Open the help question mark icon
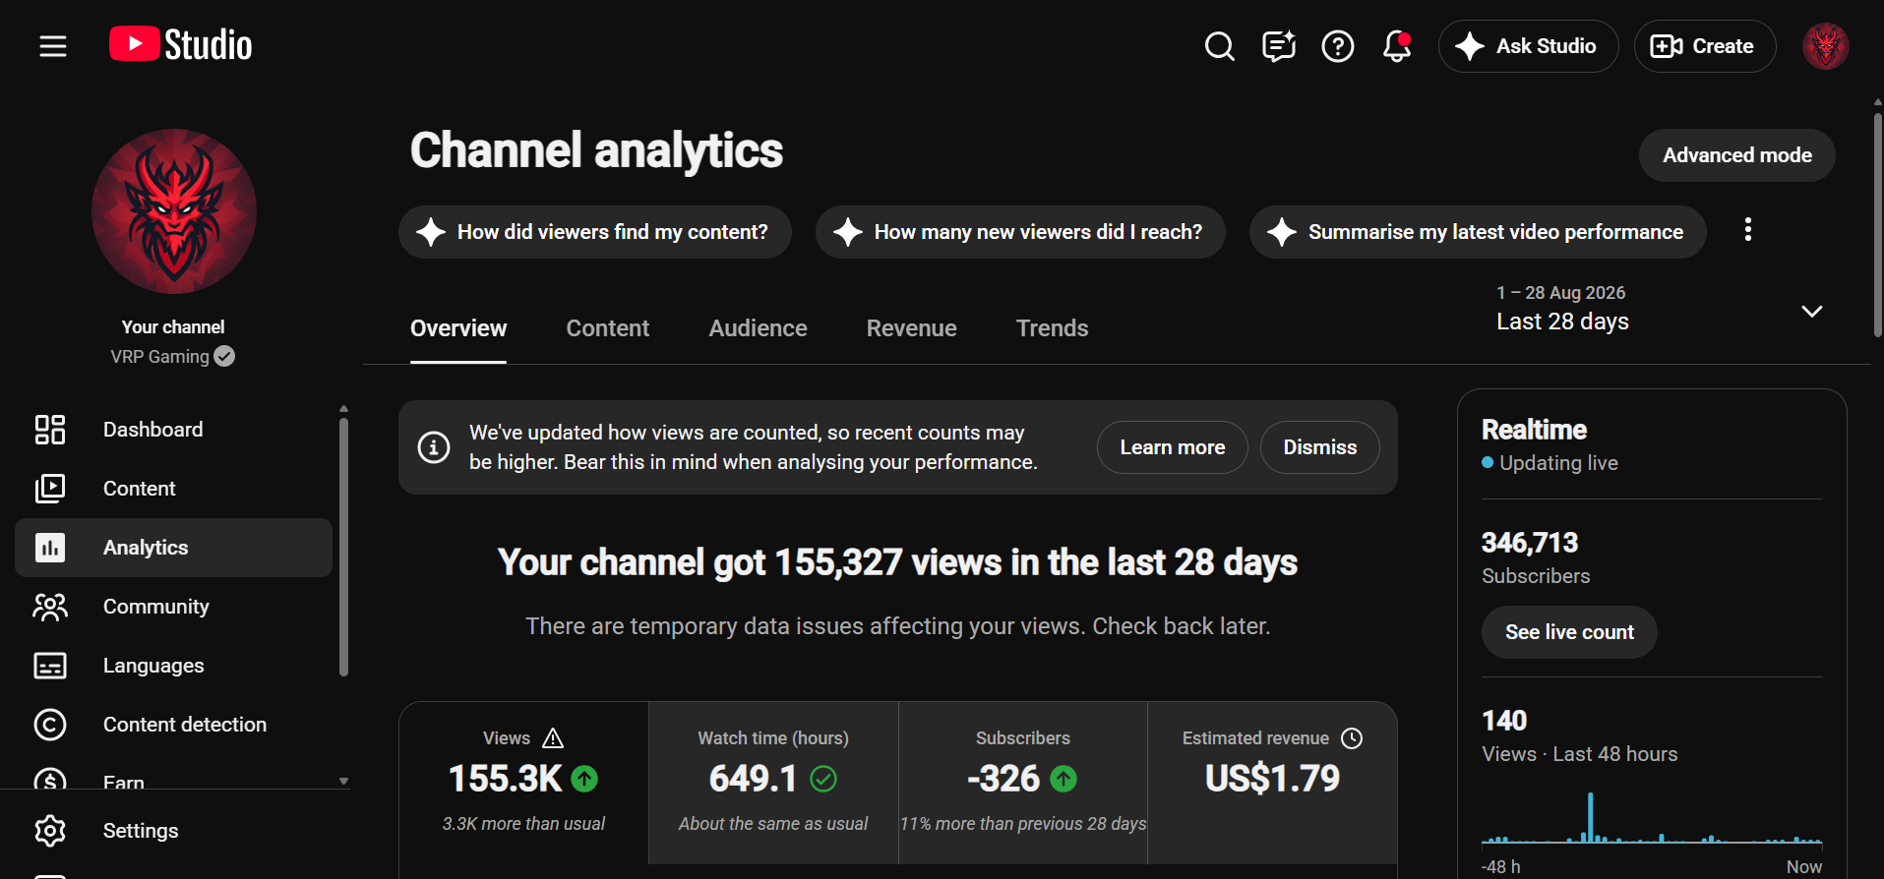 (x=1338, y=46)
